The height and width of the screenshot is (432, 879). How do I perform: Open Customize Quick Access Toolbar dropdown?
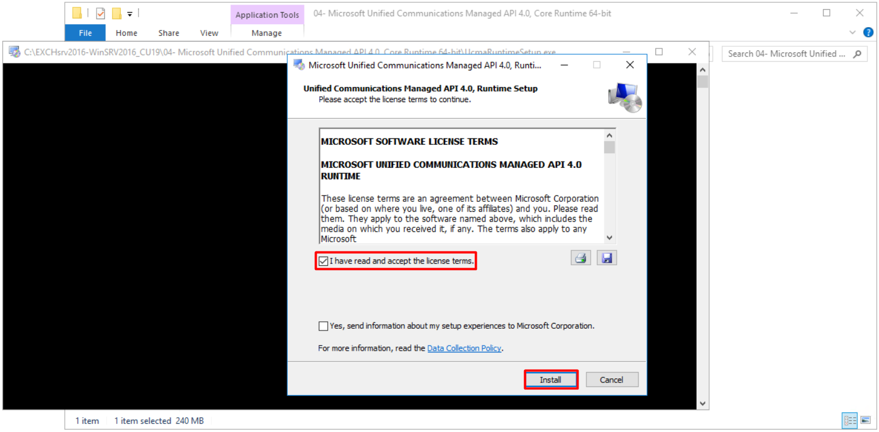click(x=130, y=13)
